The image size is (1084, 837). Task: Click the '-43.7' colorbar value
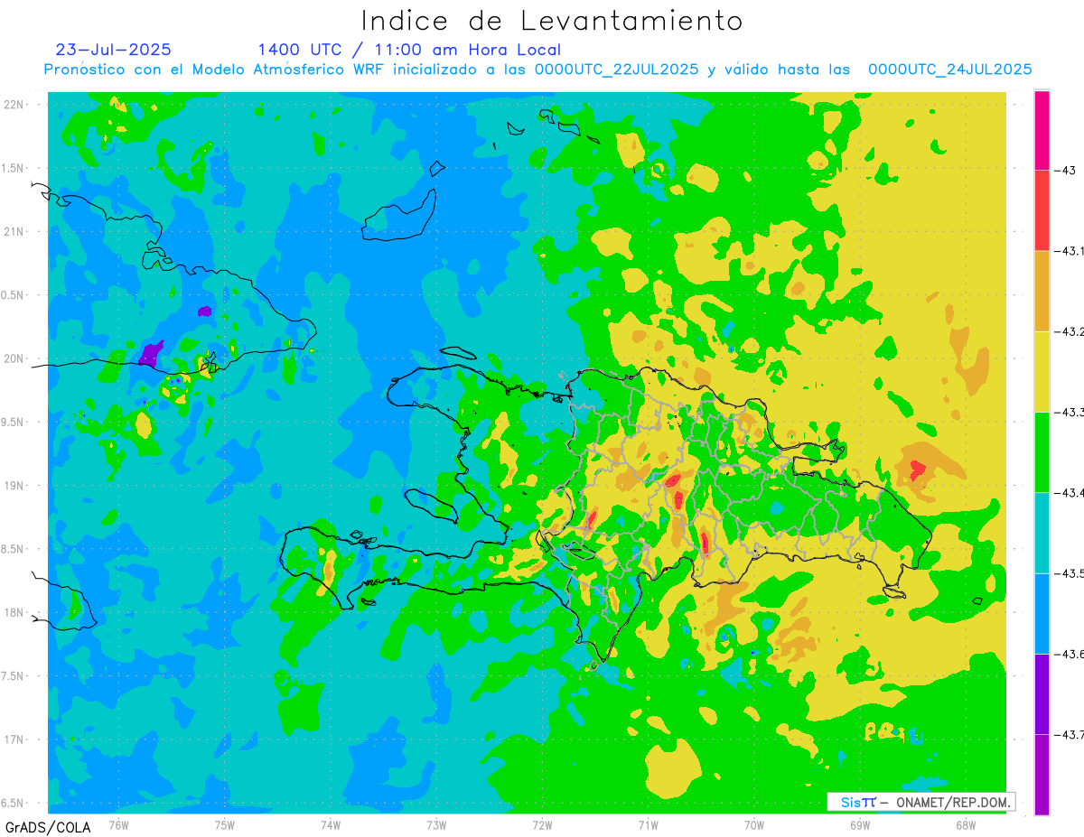1070,734
